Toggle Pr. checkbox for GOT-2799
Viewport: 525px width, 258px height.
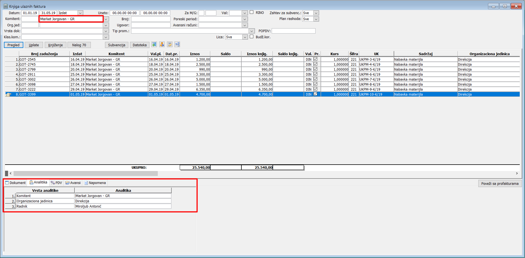[x=316, y=69]
